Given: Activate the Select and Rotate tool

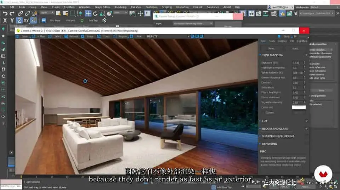Looking at the screenshot, I should [95, 13].
